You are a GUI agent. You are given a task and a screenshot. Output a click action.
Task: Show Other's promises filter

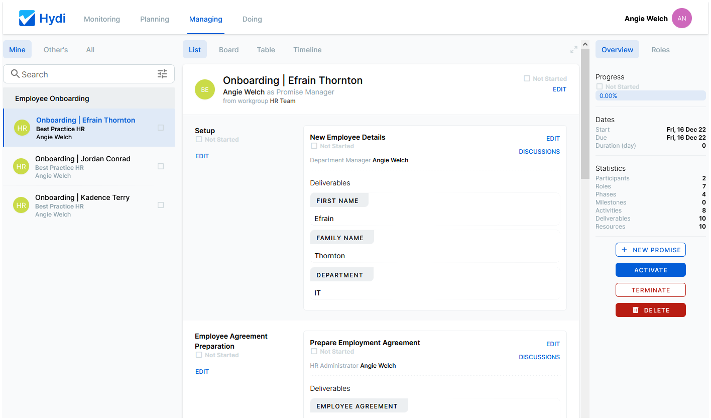tap(56, 50)
